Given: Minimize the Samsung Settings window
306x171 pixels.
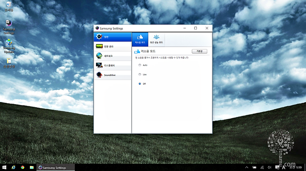Looking at the screenshot, I should [x=184, y=28].
